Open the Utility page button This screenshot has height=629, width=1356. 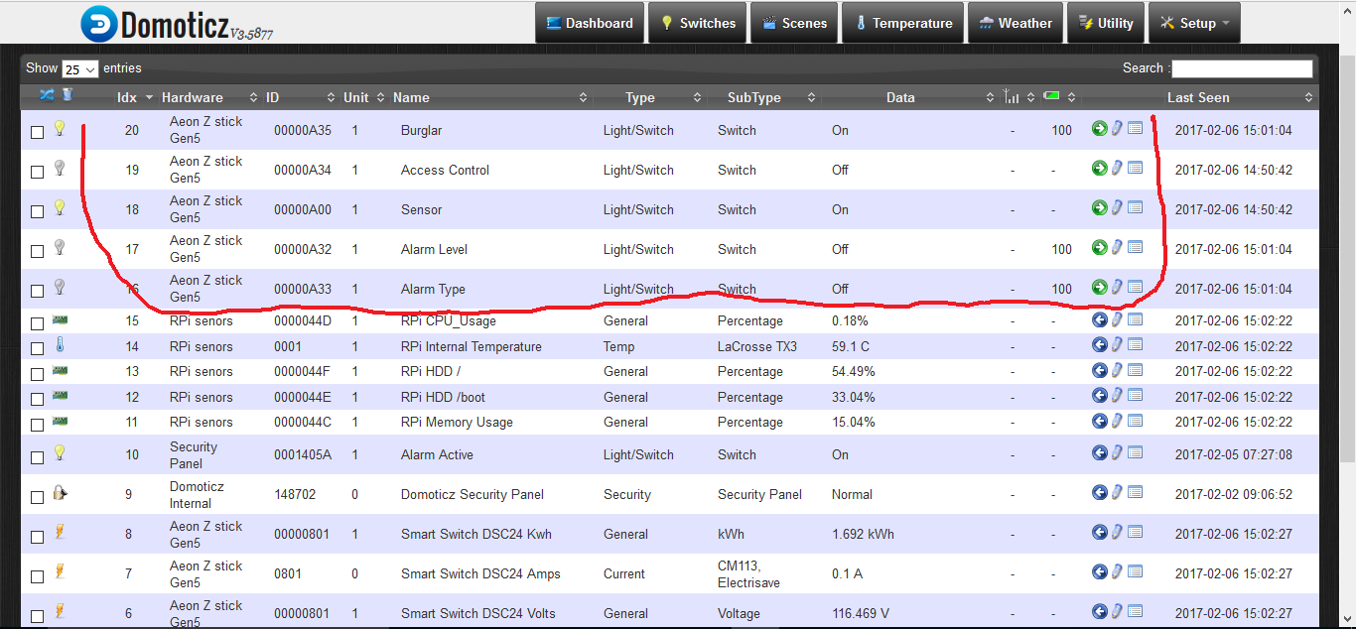(1105, 23)
